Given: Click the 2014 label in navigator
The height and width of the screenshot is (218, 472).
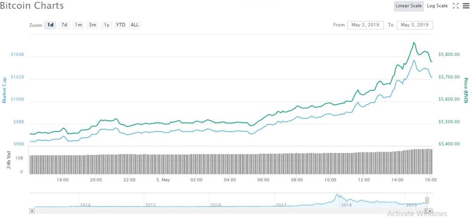Looking at the screenshot, I should [x=85, y=205].
